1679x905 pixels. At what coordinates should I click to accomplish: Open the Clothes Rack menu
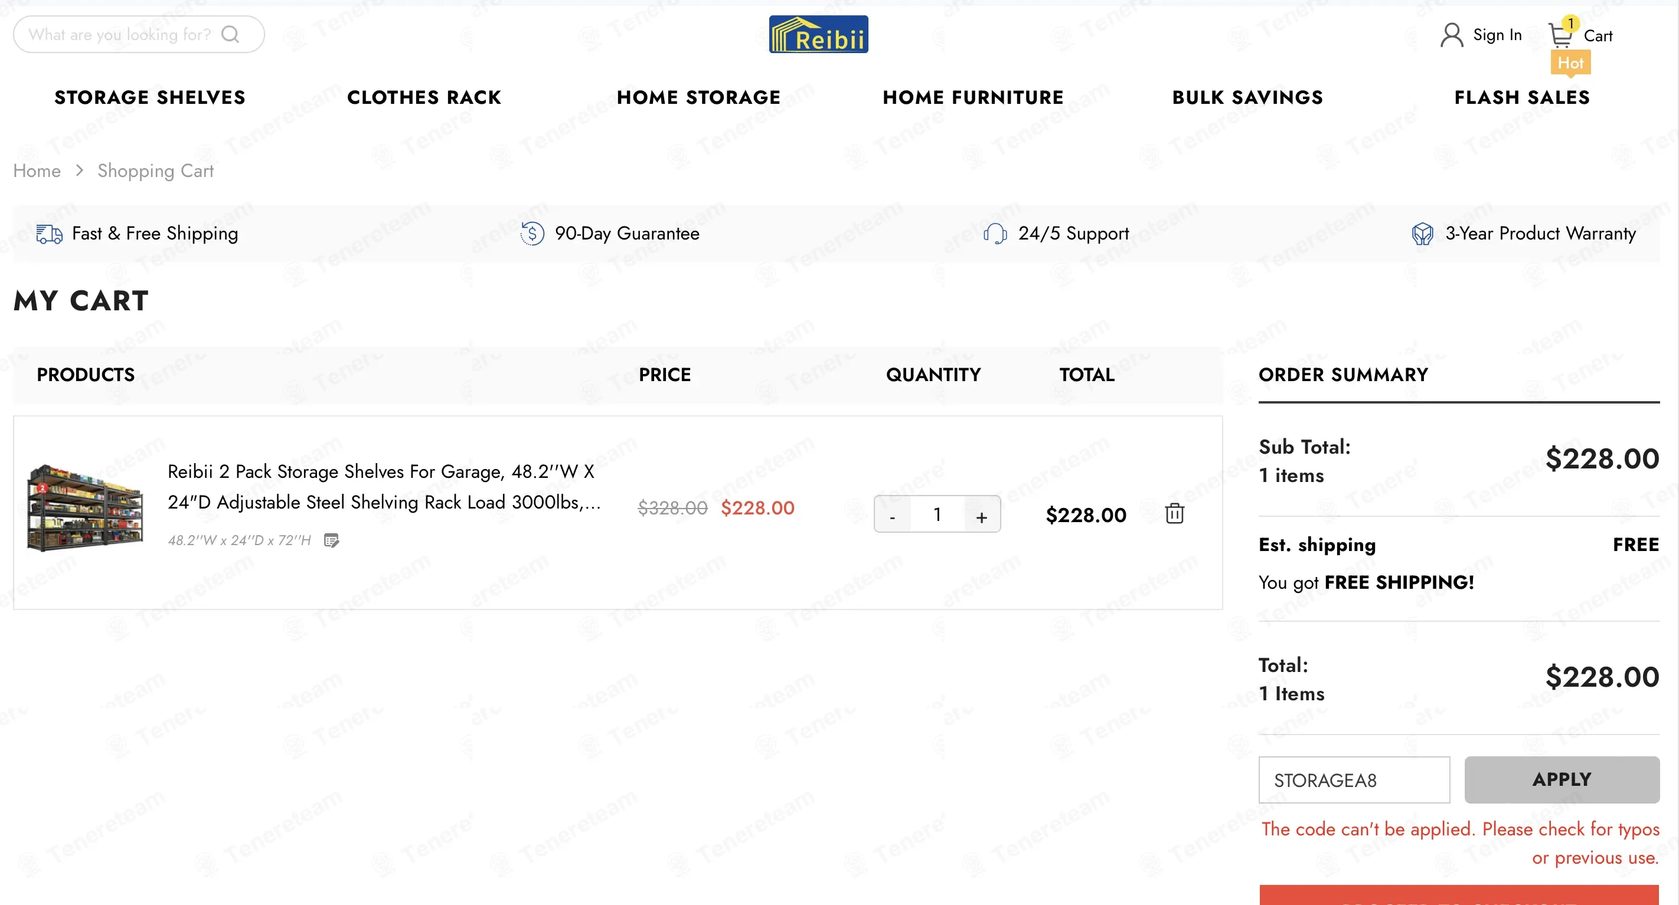coord(424,98)
